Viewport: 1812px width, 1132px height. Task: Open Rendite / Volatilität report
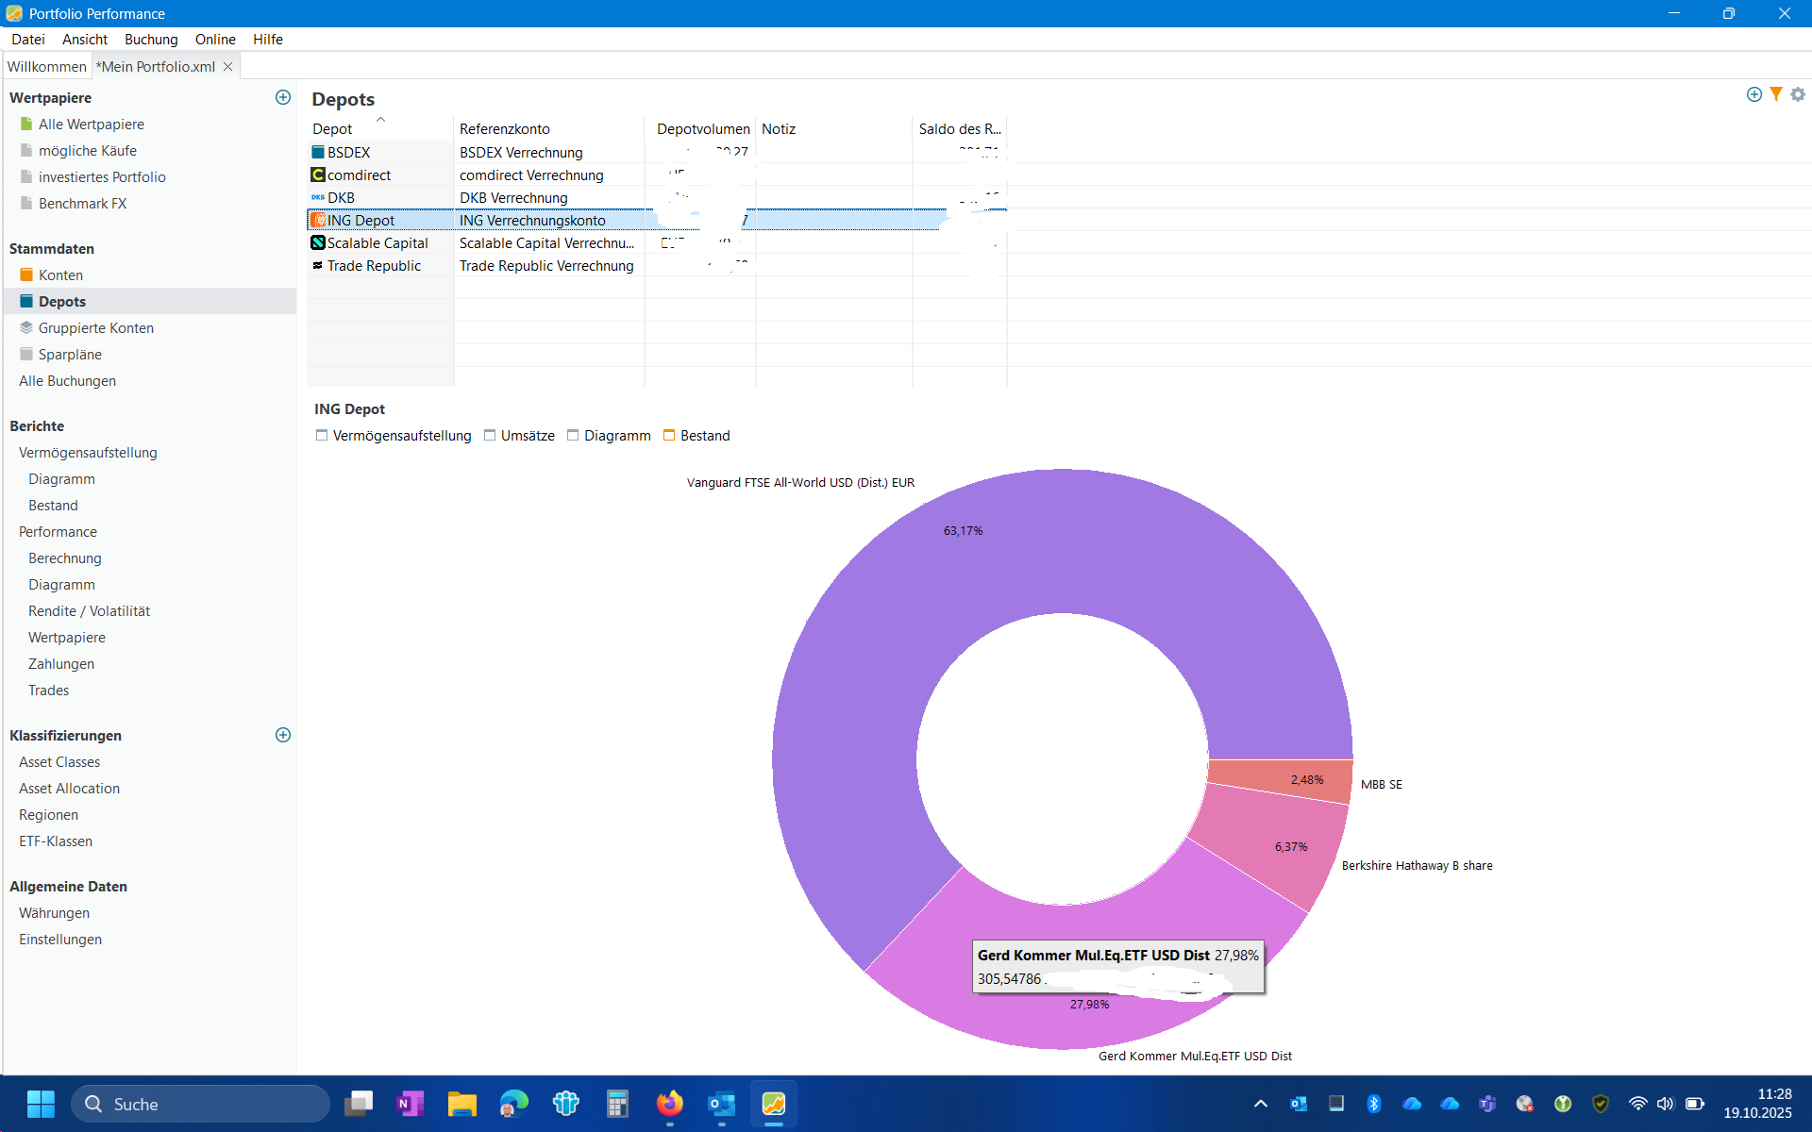(x=89, y=611)
